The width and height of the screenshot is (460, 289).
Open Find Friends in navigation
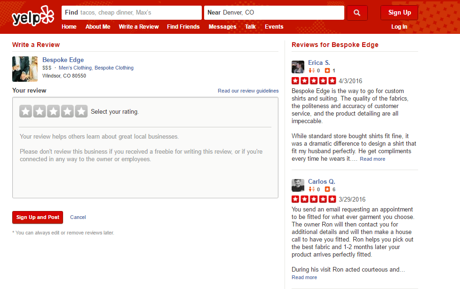[x=183, y=27]
